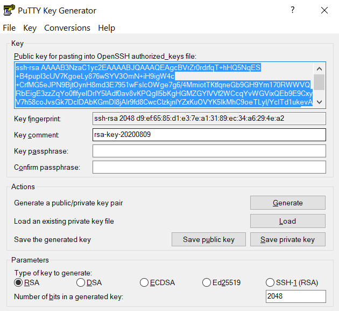This screenshot has height=311, width=339.
Task: Click the public key scrollbar thumb
Action: click(319, 82)
